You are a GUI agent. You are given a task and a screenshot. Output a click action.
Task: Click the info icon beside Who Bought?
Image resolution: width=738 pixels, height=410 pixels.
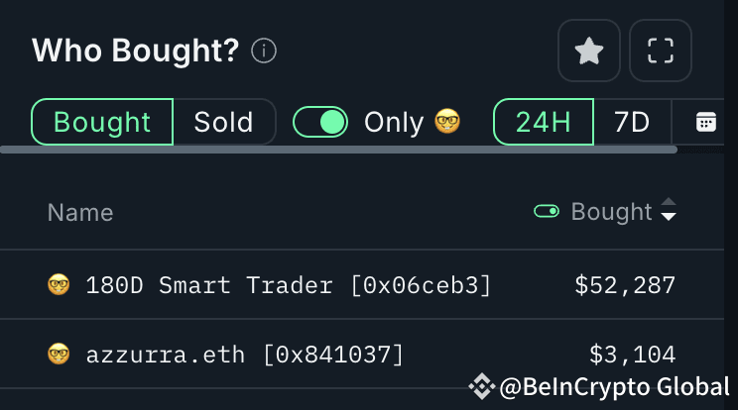(x=264, y=51)
